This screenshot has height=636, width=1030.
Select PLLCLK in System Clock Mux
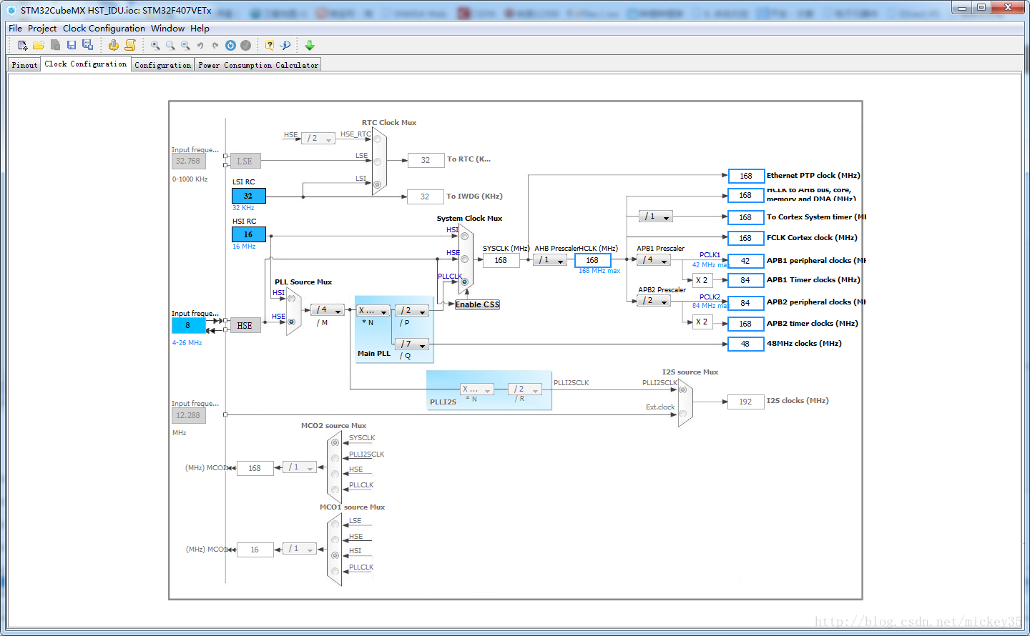464,282
